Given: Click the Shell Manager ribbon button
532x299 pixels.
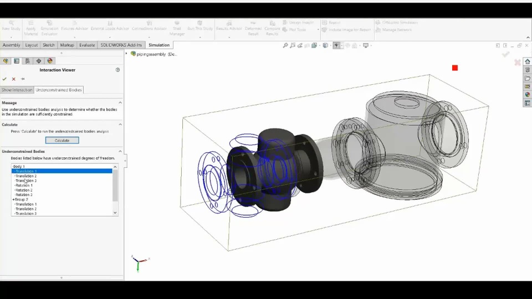Looking at the screenshot, I should pyautogui.click(x=177, y=28).
